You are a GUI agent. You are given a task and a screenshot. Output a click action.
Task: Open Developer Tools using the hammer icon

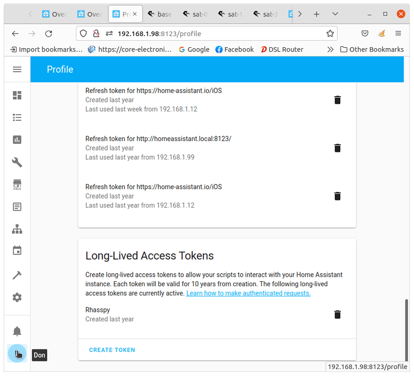click(x=17, y=275)
